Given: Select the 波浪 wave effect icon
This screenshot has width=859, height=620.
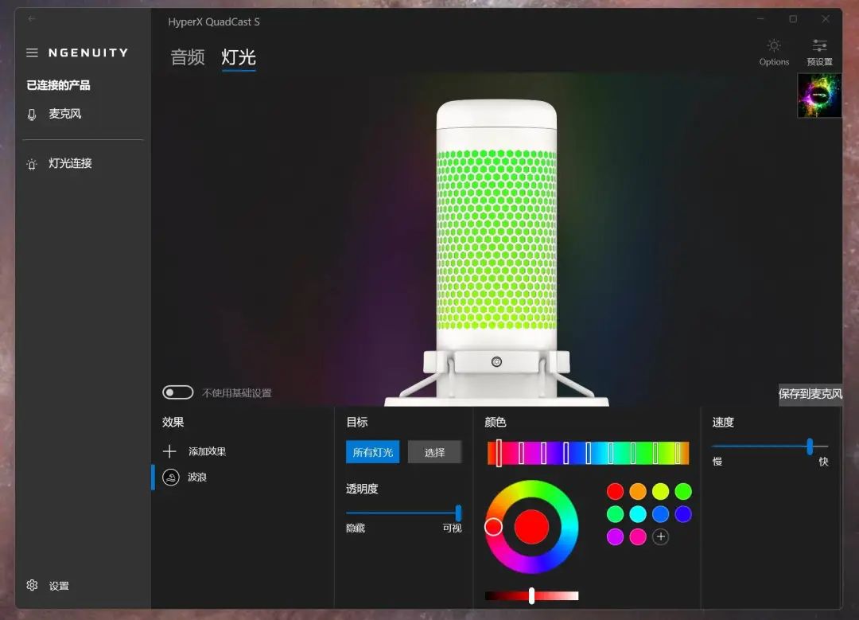Looking at the screenshot, I should tap(171, 478).
